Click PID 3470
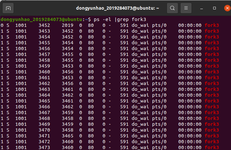The height and width of the screenshot is (150, 231). pos(44,130)
